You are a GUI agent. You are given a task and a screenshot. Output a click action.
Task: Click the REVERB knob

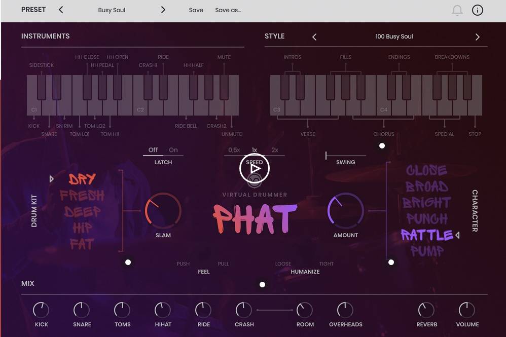(x=426, y=310)
